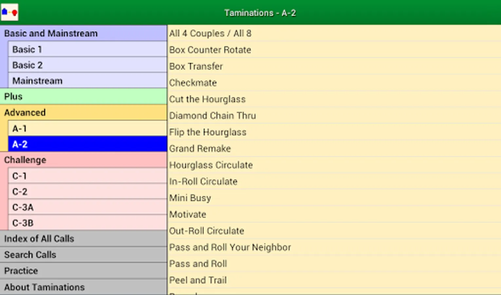Open About Taminations

[83, 287]
